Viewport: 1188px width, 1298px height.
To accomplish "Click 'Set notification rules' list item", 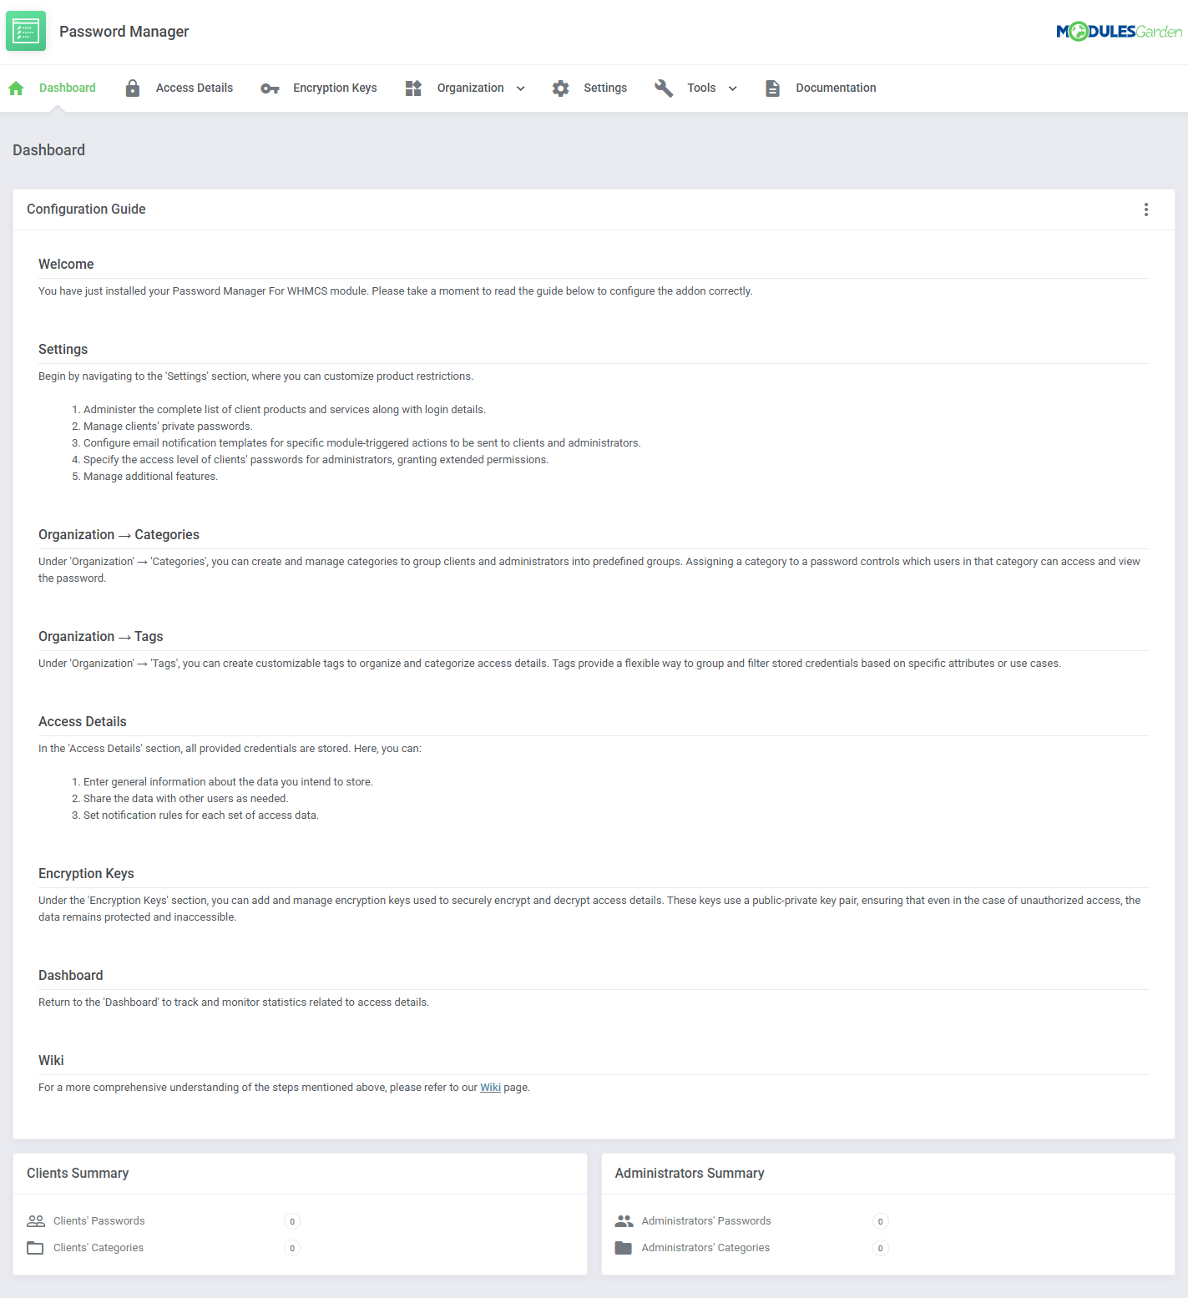I will 201,816.
